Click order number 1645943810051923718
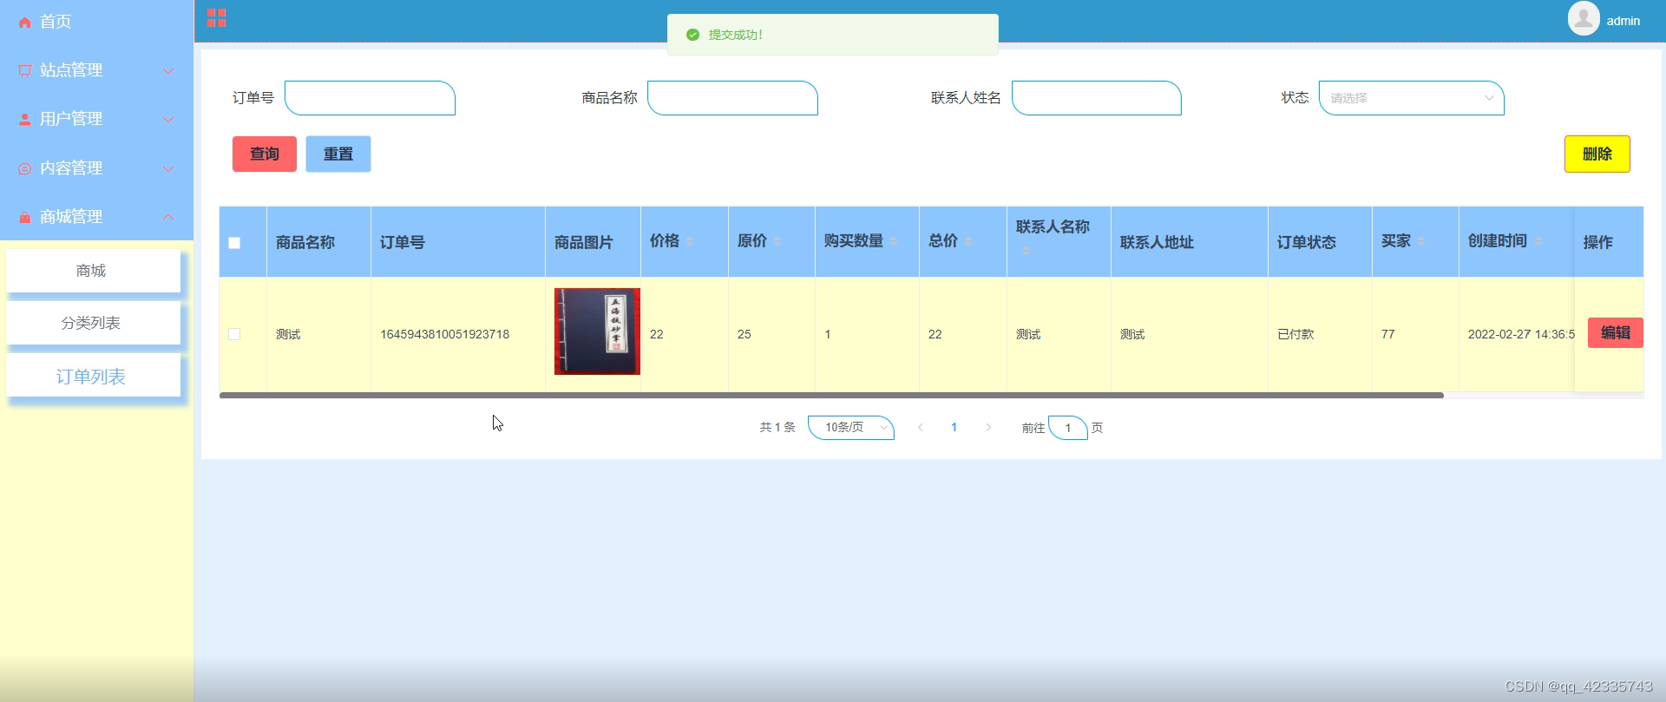This screenshot has height=702, width=1666. (444, 334)
